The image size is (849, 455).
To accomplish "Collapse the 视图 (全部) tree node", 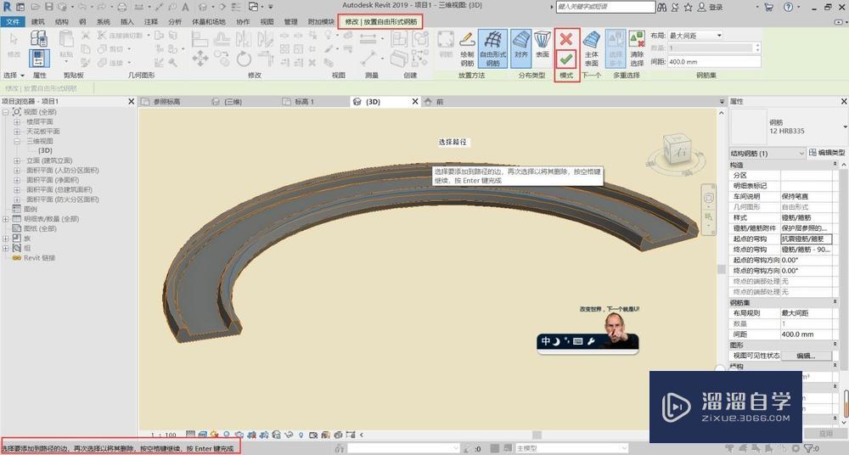I will point(6,112).
